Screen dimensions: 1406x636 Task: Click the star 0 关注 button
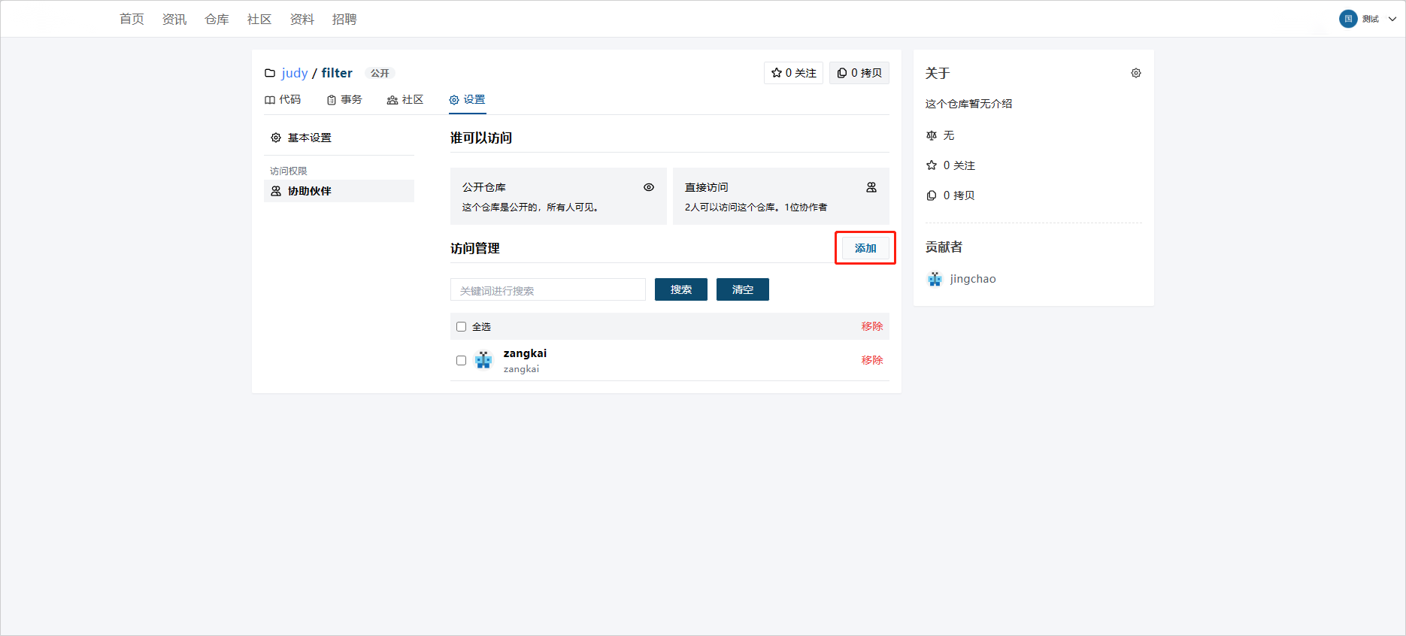(x=793, y=73)
